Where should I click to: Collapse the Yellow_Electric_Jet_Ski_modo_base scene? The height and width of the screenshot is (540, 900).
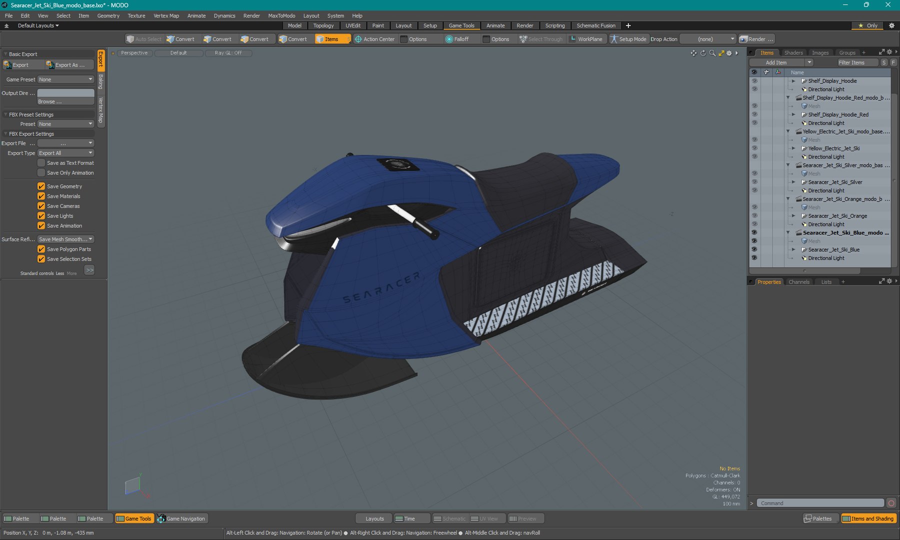[788, 131]
